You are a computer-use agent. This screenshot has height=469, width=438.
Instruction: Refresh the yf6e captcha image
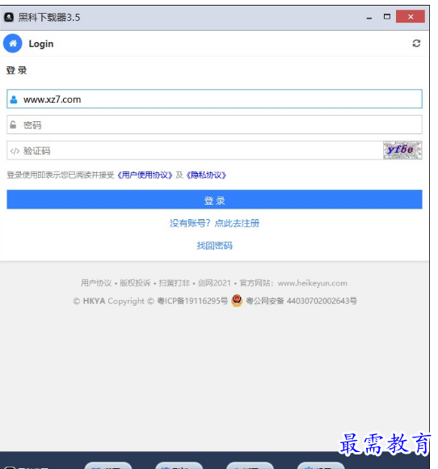[x=402, y=150]
